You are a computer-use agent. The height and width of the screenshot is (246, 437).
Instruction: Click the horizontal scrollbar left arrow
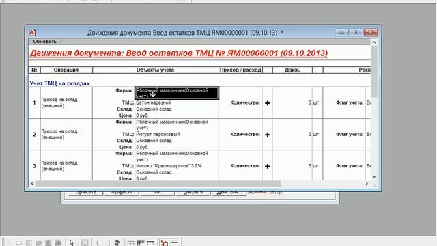click(x=32, y=184)
